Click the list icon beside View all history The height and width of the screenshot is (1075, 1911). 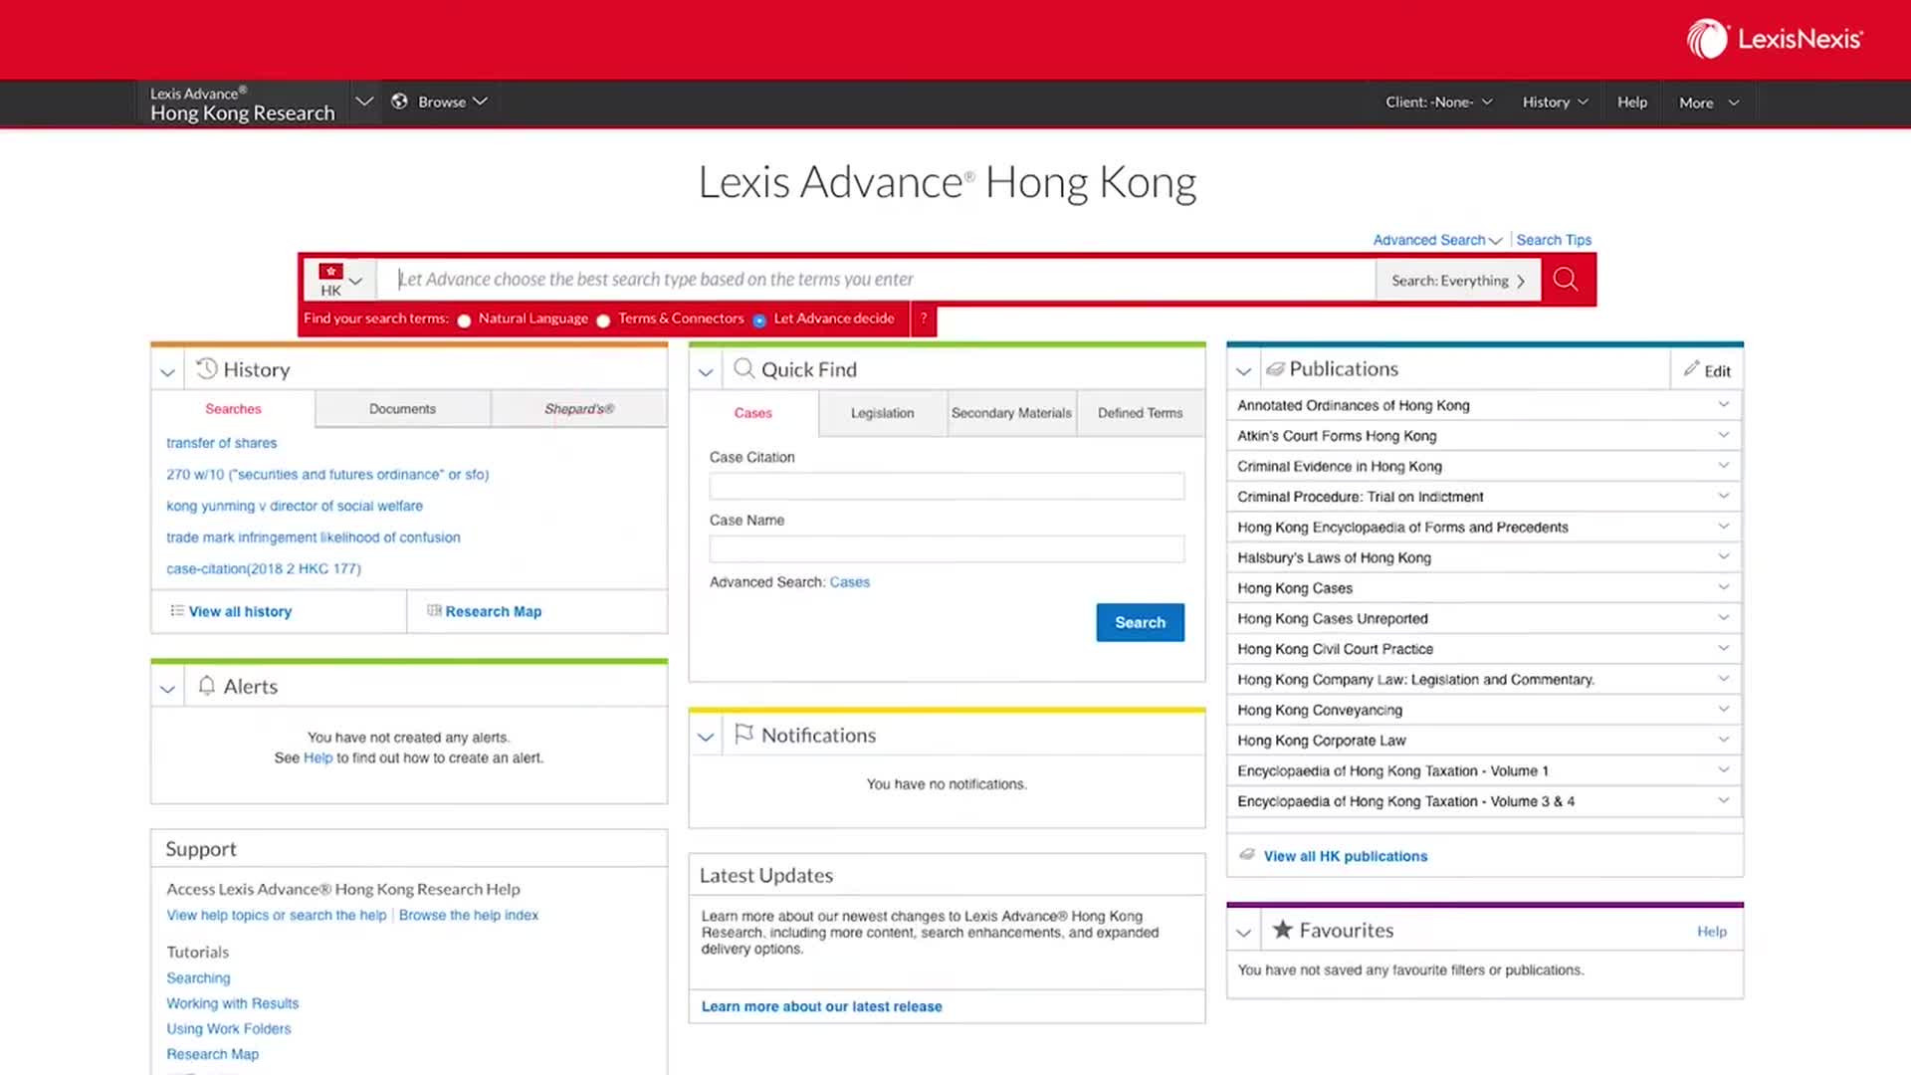(x=177, y=611)
